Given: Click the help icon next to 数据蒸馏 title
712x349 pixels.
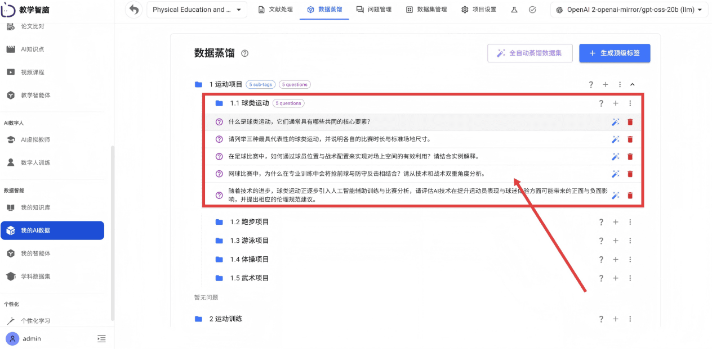Looking at the screenshot, I should (244, 53).
